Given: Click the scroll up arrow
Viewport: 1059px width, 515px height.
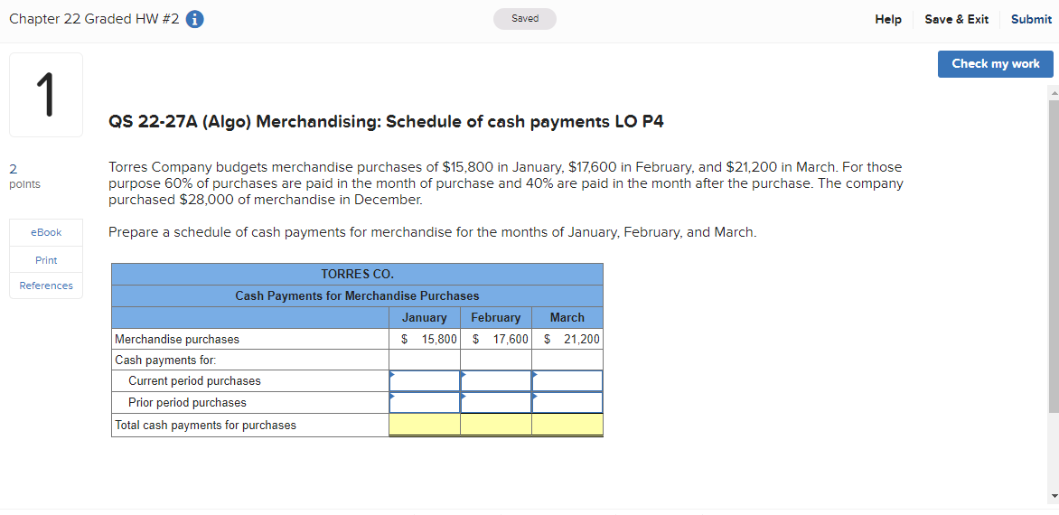Looking at the screenshot, I should click(x=1054, y=92).
